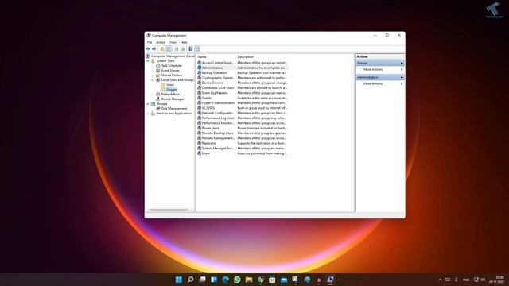Select the Backup Operators group icon
This screenshot has width=509, height=286.
tap(200, 72)
